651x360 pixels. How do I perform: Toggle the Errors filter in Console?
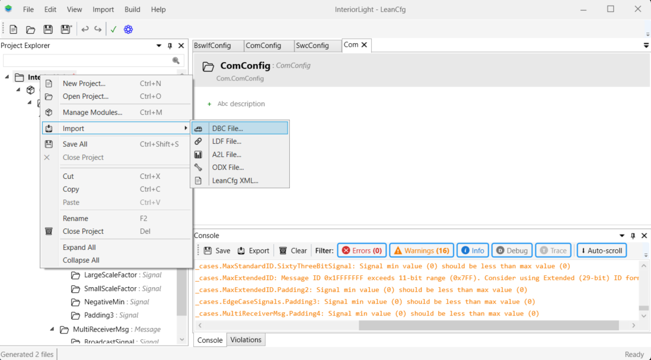coord(362,250)
